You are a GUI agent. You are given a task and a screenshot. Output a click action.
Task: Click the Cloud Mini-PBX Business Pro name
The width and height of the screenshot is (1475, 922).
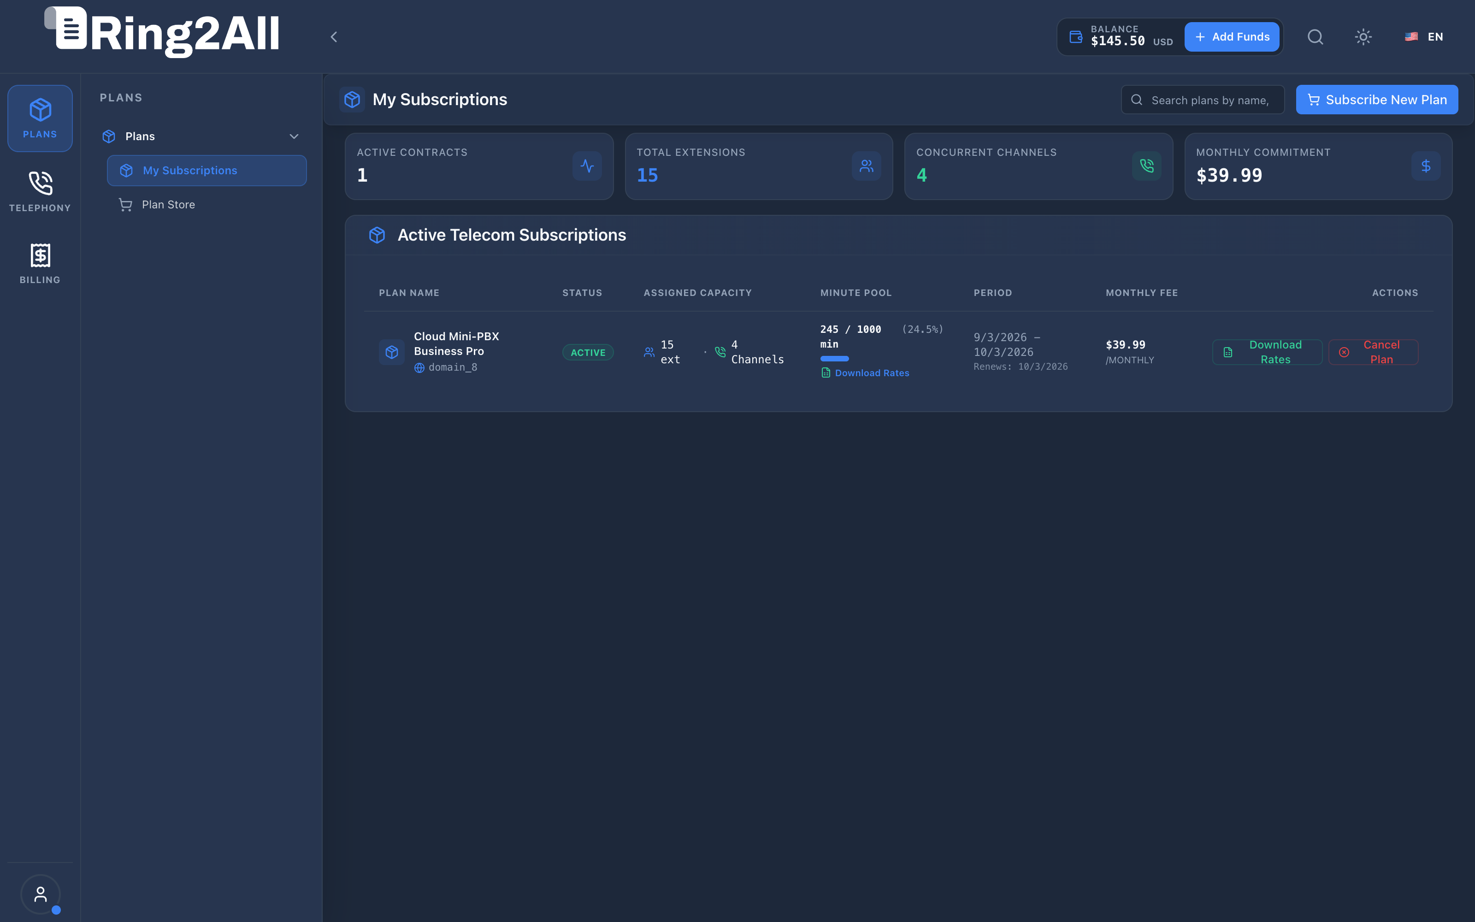tap(456, 343)
